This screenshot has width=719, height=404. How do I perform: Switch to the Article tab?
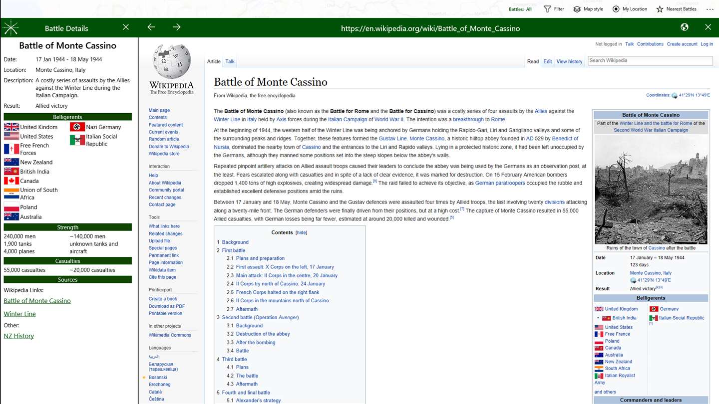[214, 61]
